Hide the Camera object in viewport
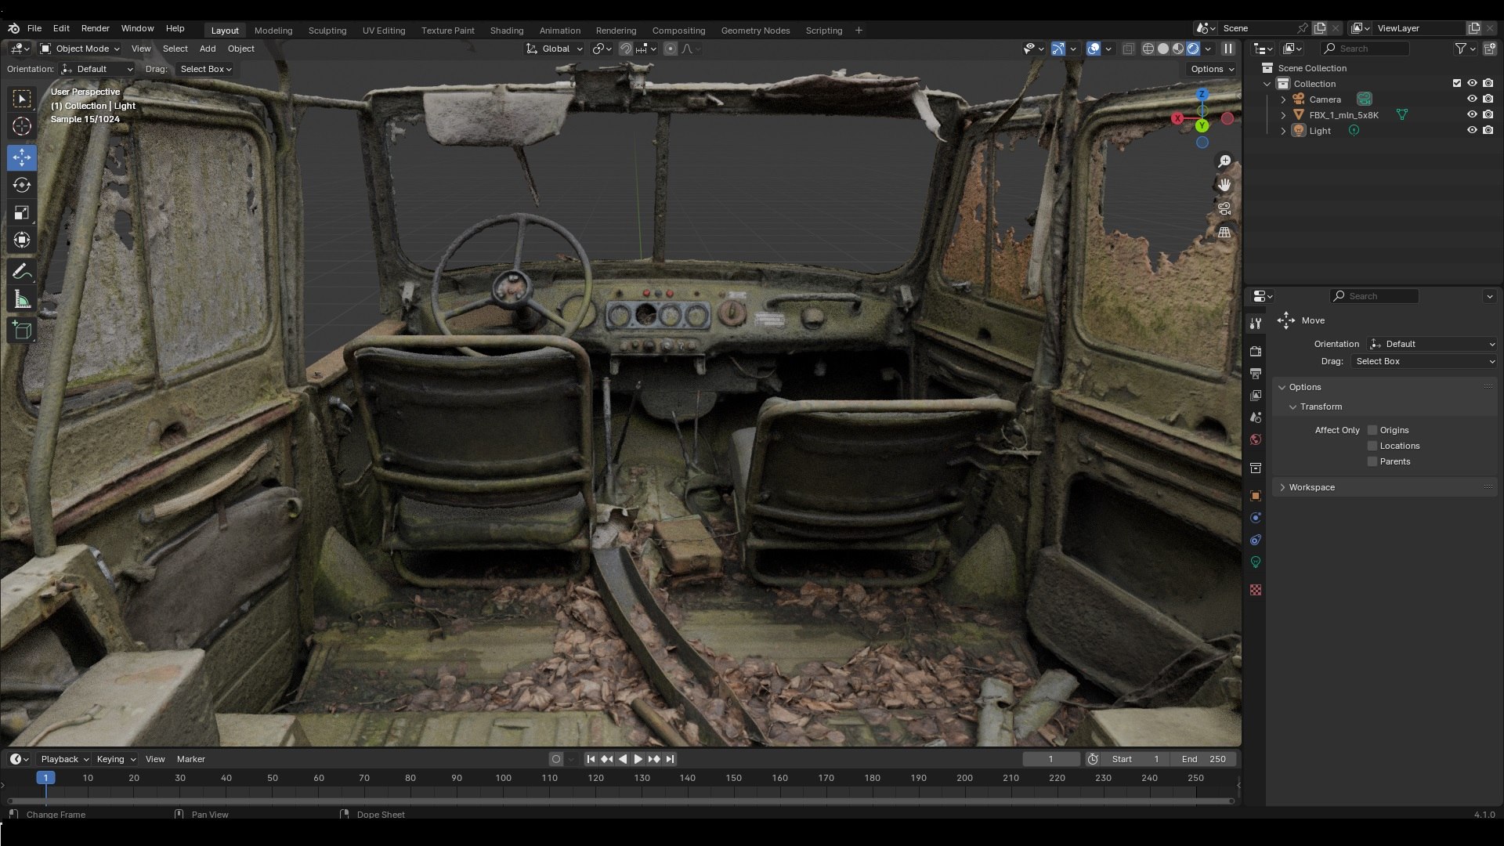This screenshot has width=1504, height=846. [1472, 99]
